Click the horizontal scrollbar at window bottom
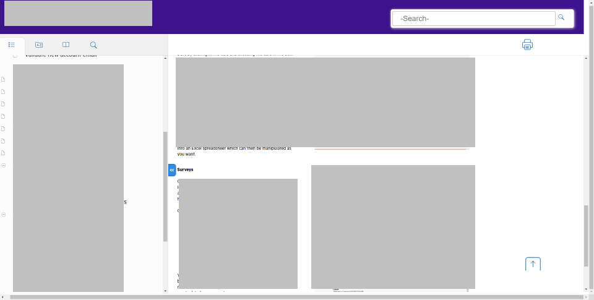The height and width of the screenshot is (300, 594). tap(297, 298)
